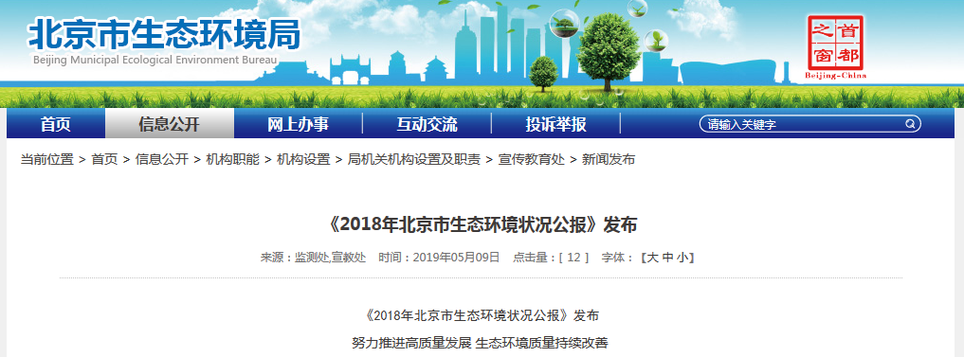This screenshot has width=964, height=357.
Task: Set font size to 大
Action: coord(652,258)
